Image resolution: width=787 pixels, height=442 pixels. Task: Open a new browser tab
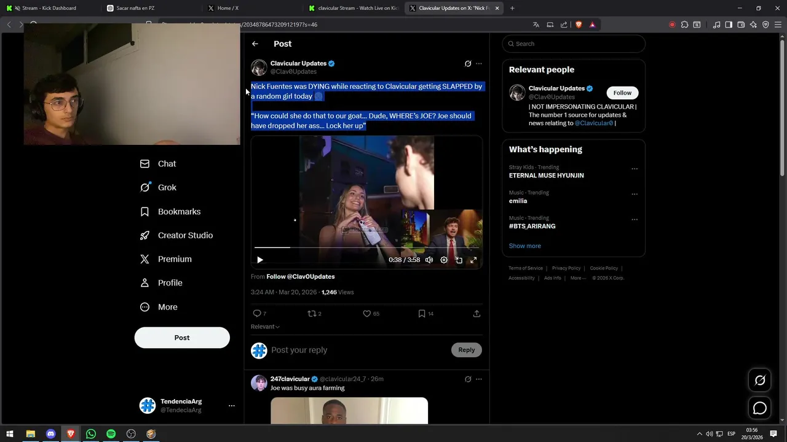[512, 8]
